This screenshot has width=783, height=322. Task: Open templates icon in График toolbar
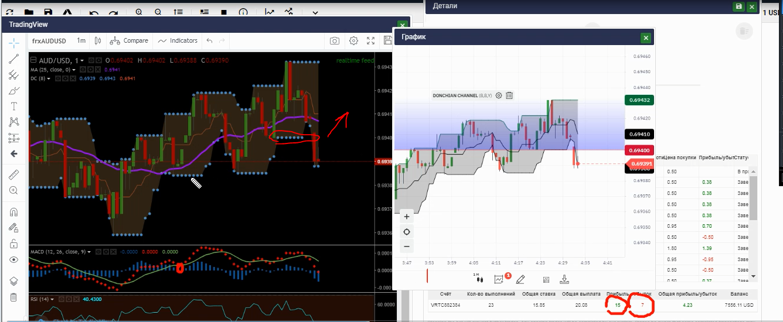(546, 279)
